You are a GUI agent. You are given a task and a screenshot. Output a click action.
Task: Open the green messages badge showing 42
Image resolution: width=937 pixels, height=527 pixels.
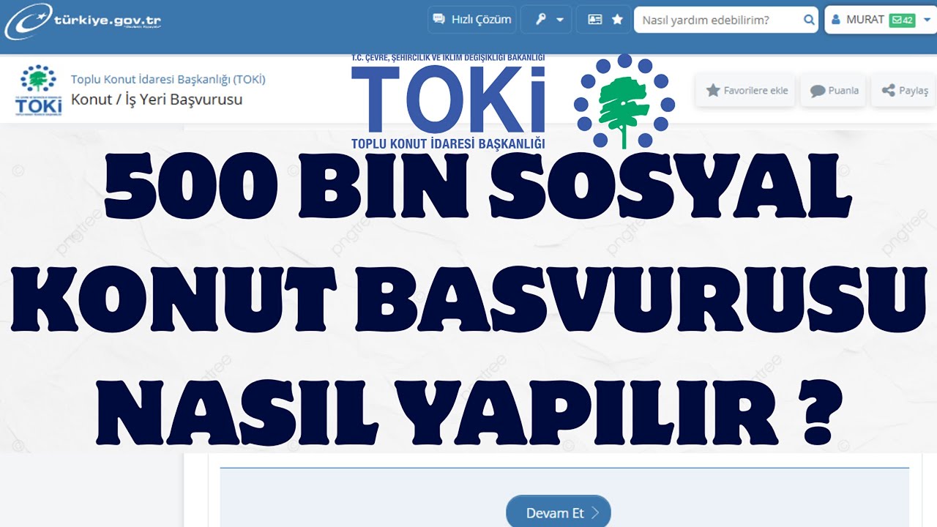pos(902,20)
